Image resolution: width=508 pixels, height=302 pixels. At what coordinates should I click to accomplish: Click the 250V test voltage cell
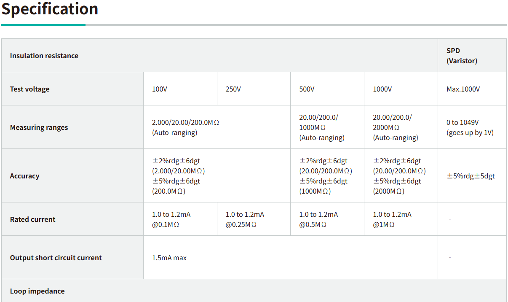click(233, 89)
